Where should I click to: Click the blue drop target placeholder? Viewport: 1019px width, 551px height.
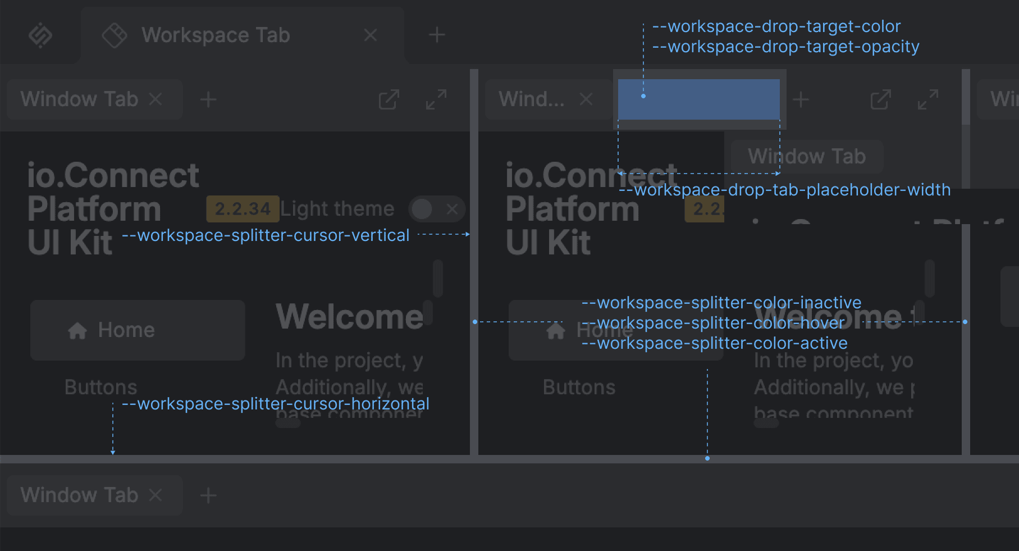[699, 99]
